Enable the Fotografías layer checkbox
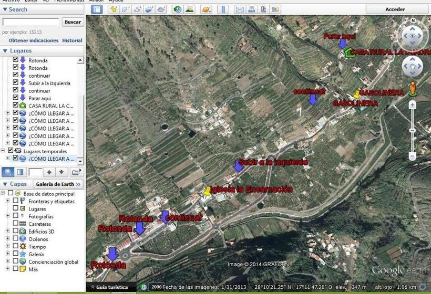Image resolution: width=431 pixels, height=294 pixels. point(16,216)
